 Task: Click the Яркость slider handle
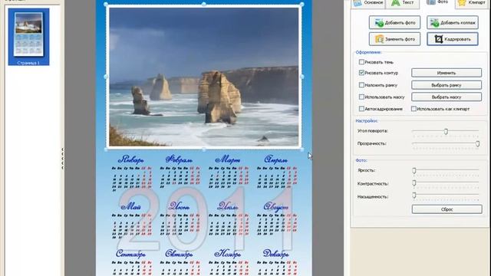414,170
